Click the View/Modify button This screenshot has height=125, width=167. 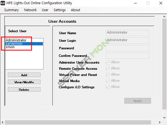(24, 82)
